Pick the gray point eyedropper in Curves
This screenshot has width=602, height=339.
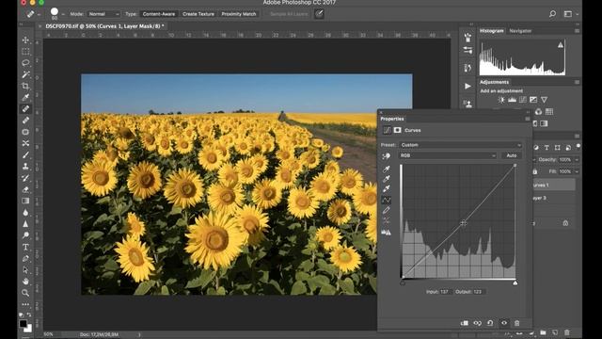point(387,179)
